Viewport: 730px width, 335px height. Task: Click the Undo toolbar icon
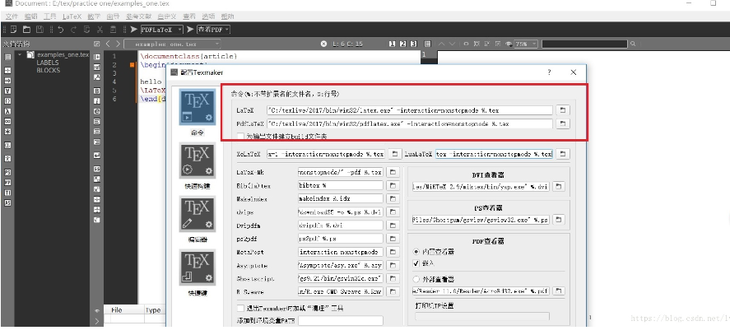(61, 30)
